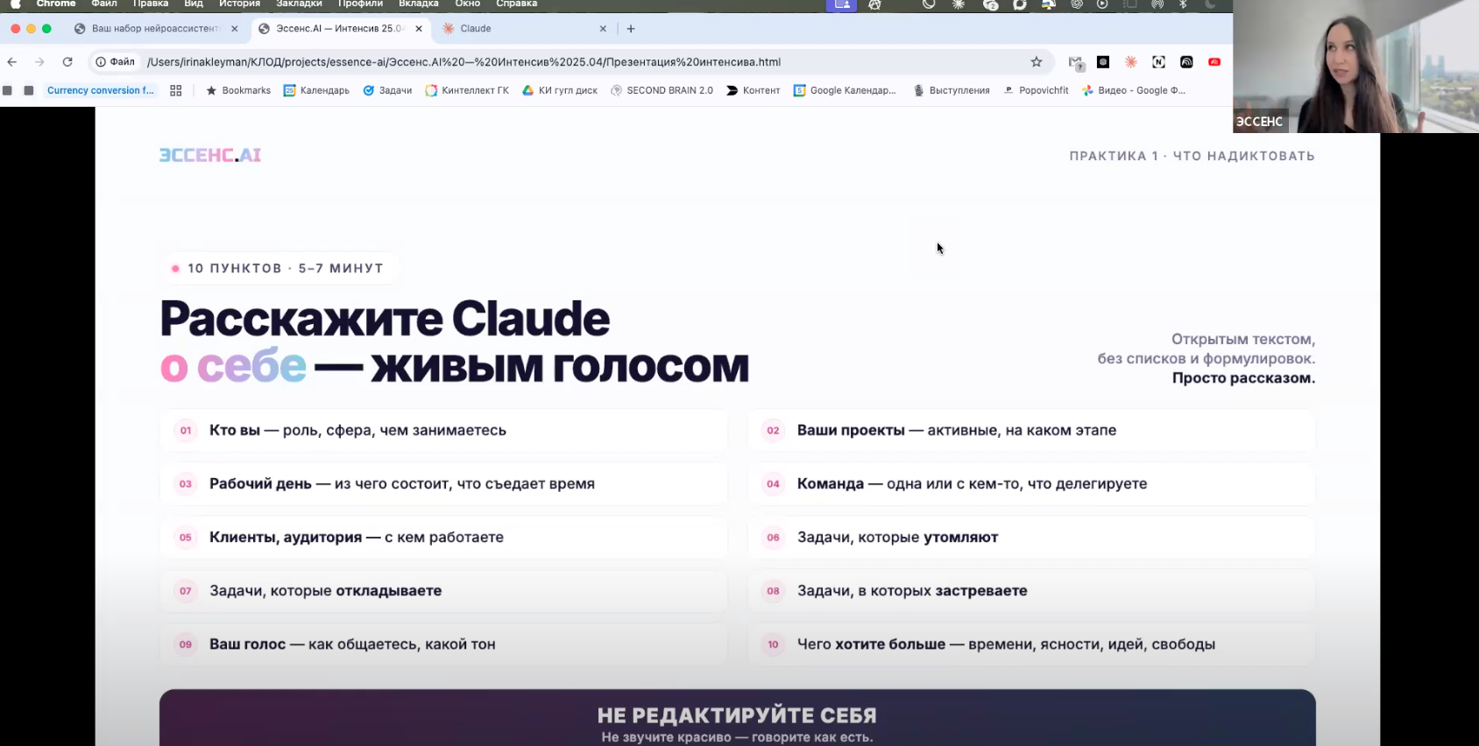Click item 02 'Ваши проекты'
Screen dimensions: 1479x746
pyautogui.click(x=1031, y=430)
